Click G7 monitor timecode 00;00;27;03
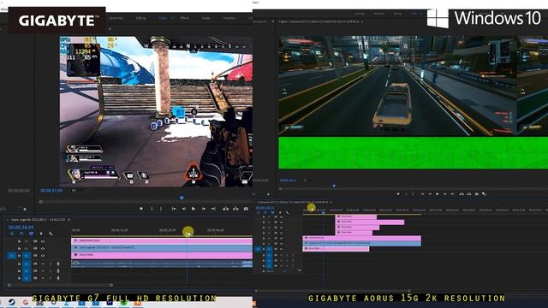Viewport: 548px width, 308px height. coord(51,190)
